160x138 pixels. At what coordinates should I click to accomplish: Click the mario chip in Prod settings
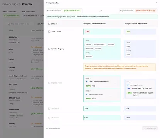click(128, 54)
